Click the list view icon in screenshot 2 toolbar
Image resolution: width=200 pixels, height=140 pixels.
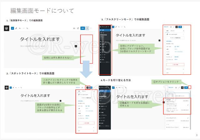[x=21, y=88]
